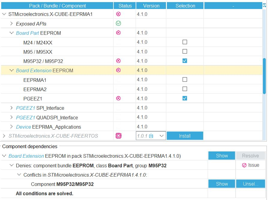
Task: Click error status icon on PGEEZ1 row
Action: point(118,98)
